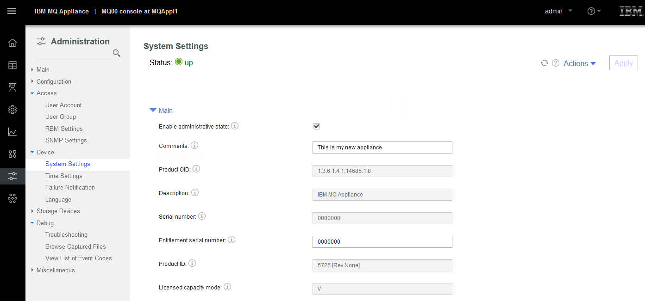Open the Actions dropdown menu

tap(580, 63)
